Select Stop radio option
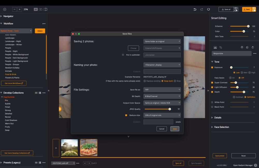259x168 pixels. (x=175, y=81)
